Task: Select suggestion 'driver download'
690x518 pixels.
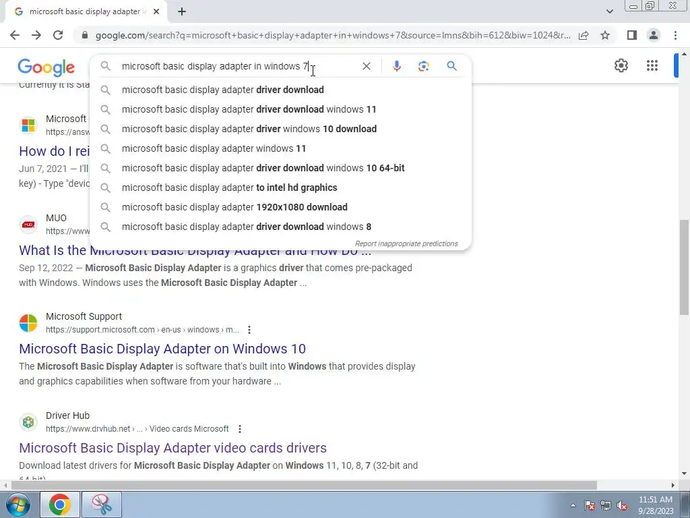Action: tap(280, 90)
